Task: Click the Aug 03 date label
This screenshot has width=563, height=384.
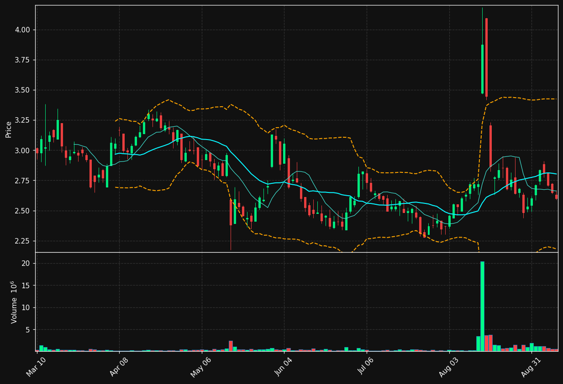Action: coord(448,368)
